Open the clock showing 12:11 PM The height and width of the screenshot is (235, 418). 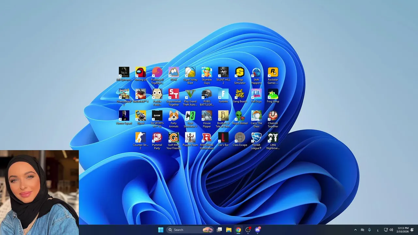[x=402, y=230]
